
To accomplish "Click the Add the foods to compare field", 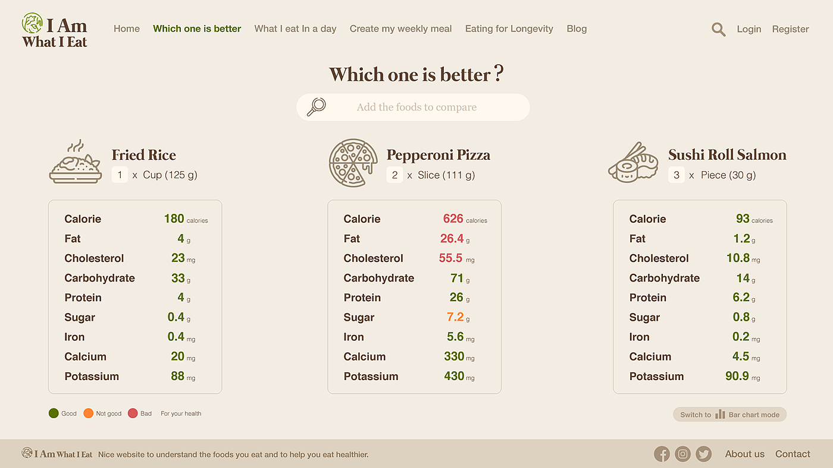I will pyautogui.click(x=416, y=107).
